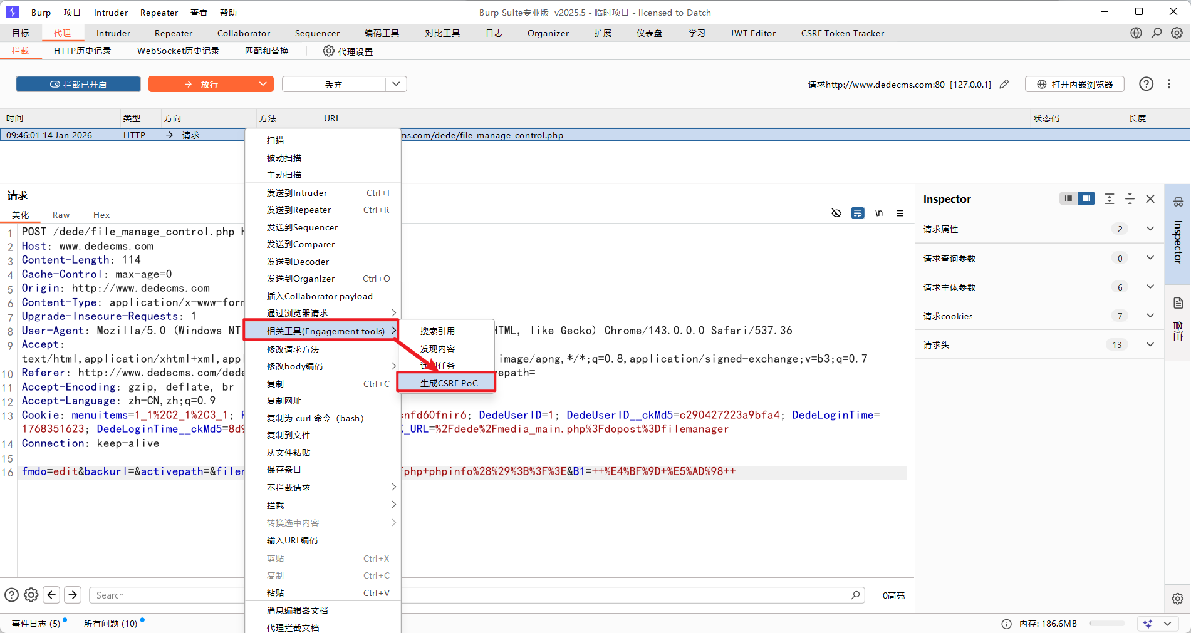Open the 备注 sidebar panel
Viewport: 1191px width, 633px height.
(1178, 331)
